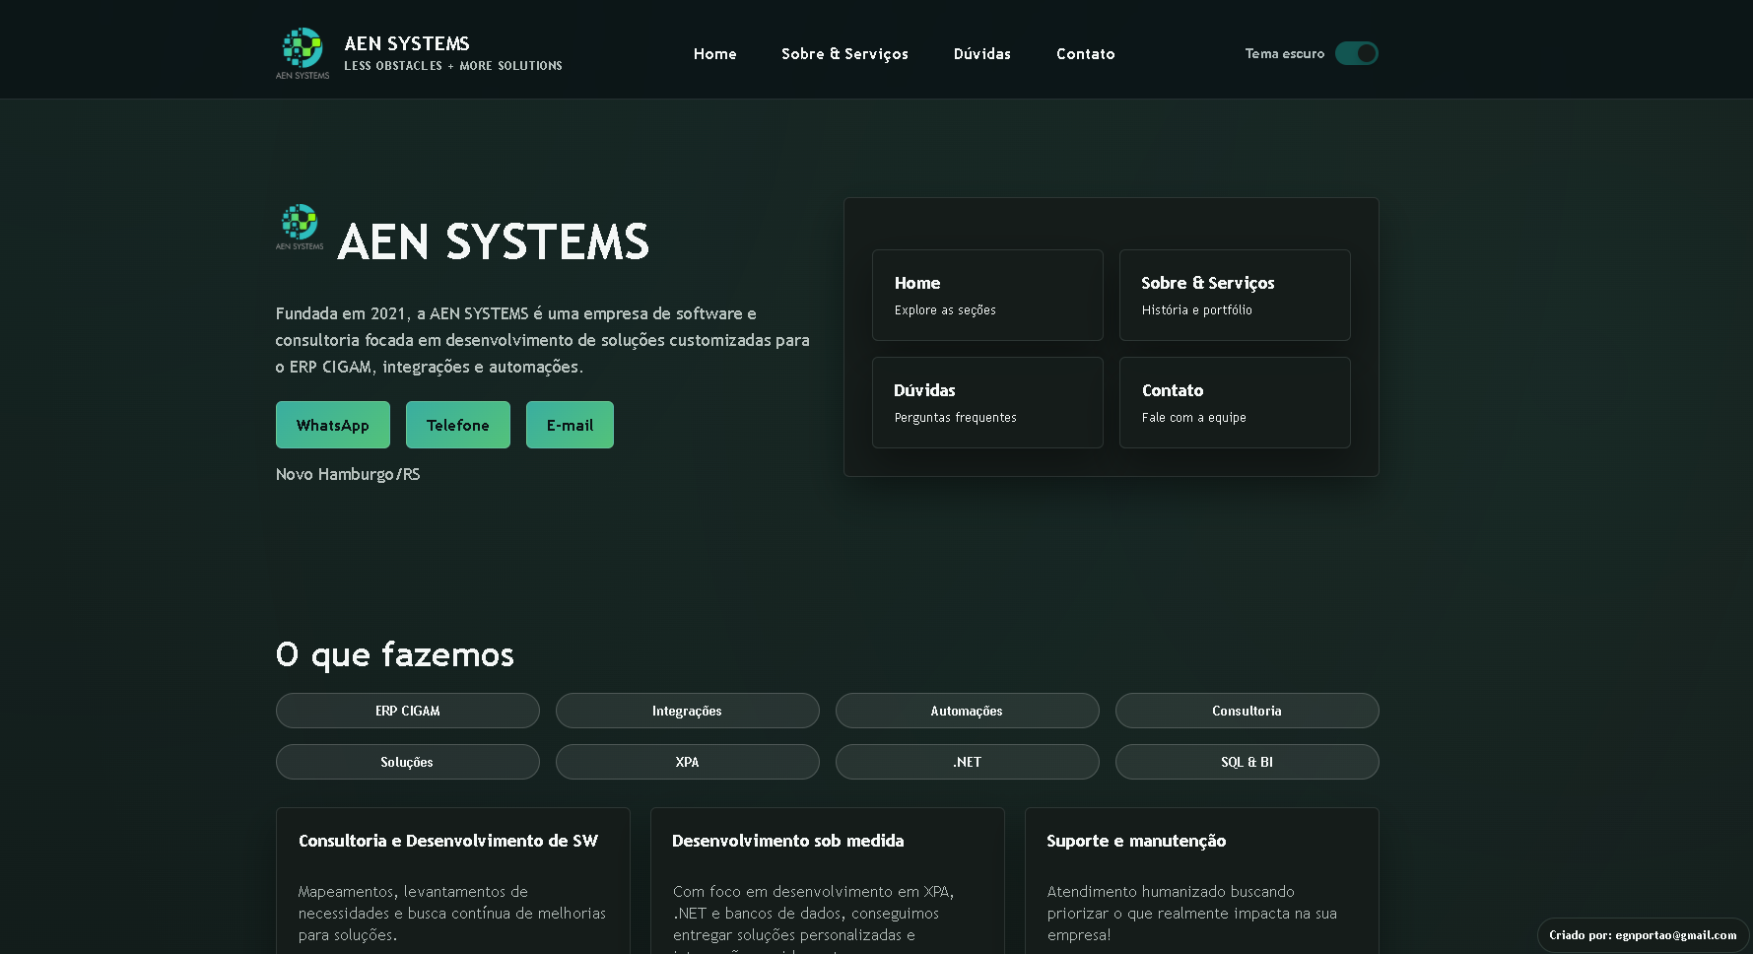The image size is (1753, 954).
Task: Click the Telefone contact button
Action: 457,424
